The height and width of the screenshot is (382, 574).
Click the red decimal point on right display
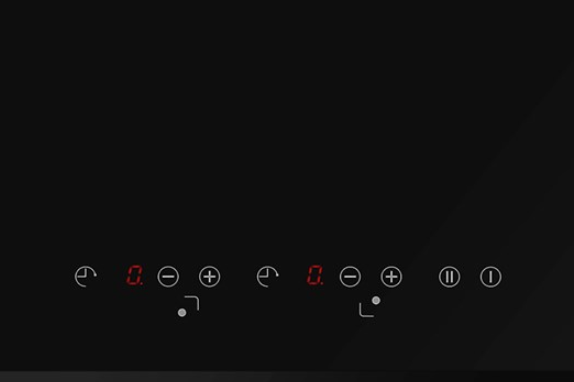pos(322,284)
